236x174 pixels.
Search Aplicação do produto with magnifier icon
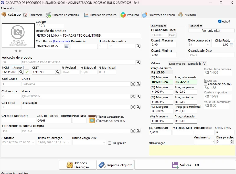coord(138,62)
